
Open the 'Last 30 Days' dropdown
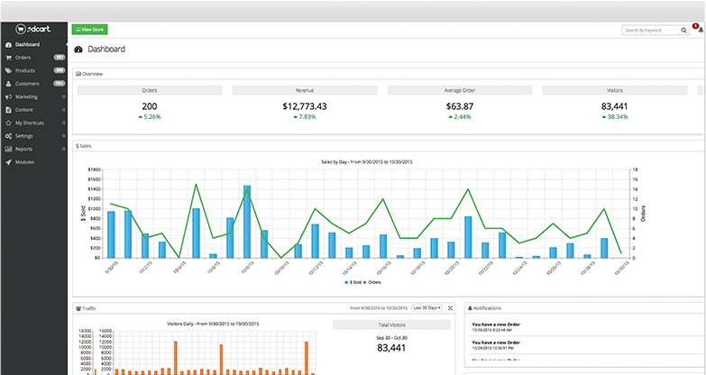(x=426, y=307)
